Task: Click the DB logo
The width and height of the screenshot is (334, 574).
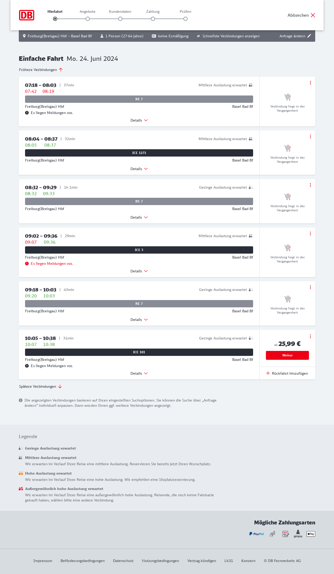Action: point(27,15)
